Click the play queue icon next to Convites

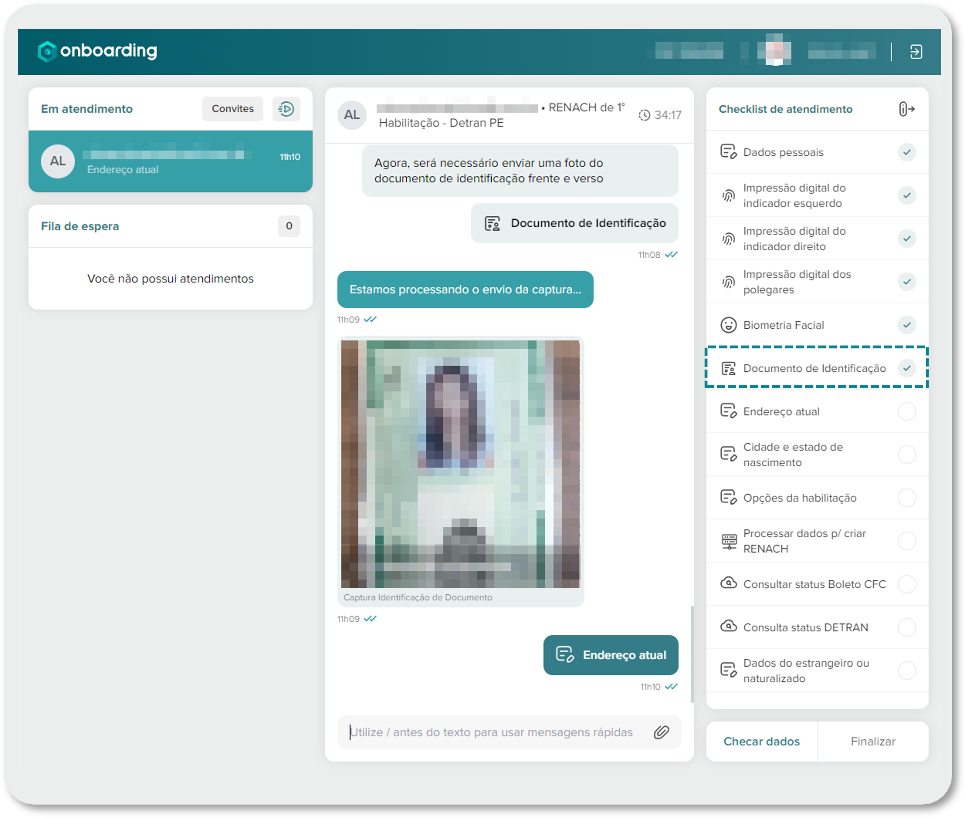point(286,109)
